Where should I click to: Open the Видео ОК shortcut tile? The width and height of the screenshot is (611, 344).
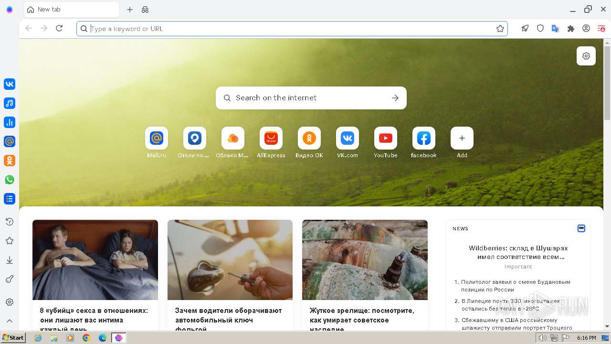[x=309, y=139]
